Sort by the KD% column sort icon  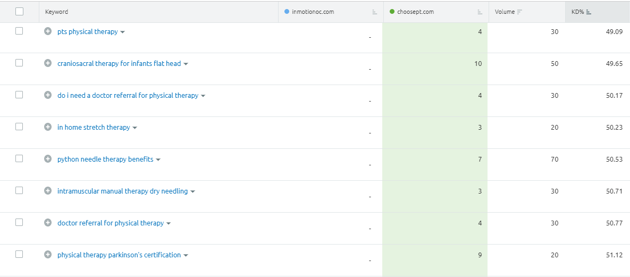[589, 12]
